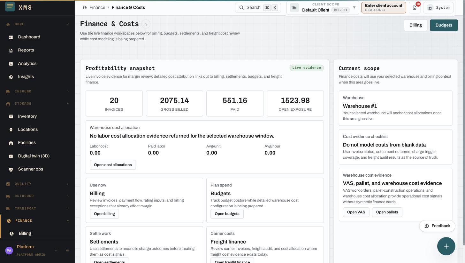
Task: Collapse sidebar with the left arrow icon
Action: (67, 251)
